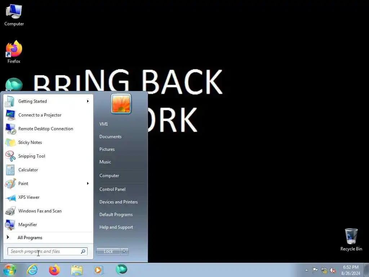Click the Lock button
Screen dimensions: 369x277
tap(108, 251)
